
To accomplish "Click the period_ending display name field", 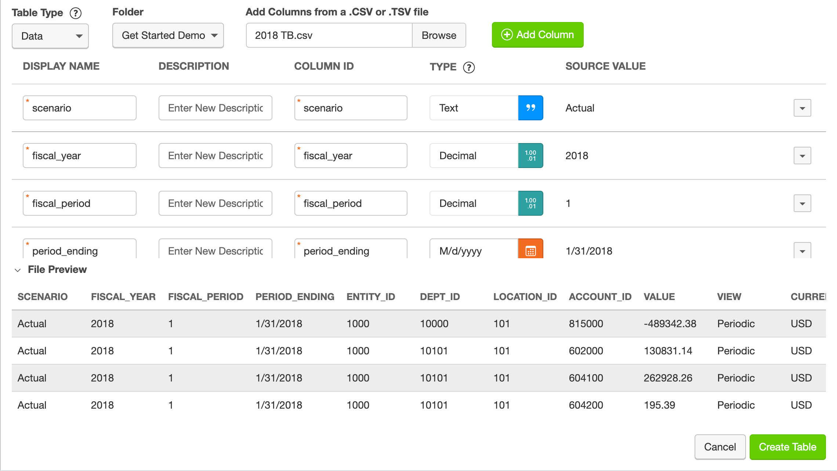I will 79,251.
